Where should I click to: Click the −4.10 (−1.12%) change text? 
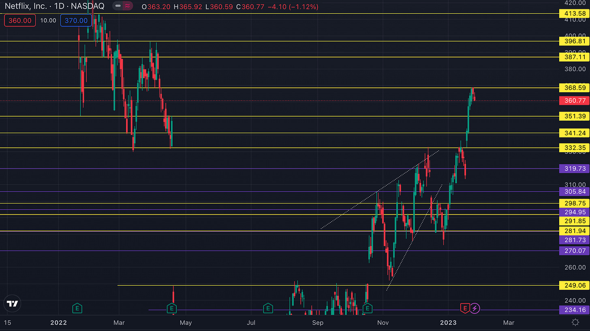point(293,7)
